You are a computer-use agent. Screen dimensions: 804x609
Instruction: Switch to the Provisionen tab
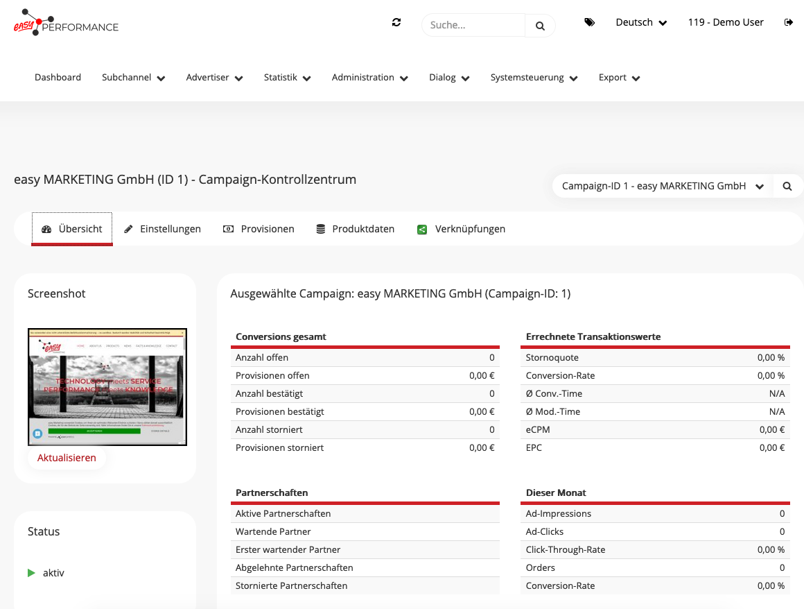point(259,229)
